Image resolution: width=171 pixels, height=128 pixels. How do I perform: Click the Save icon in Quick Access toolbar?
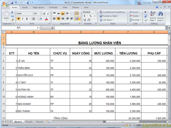click(12, 3)
